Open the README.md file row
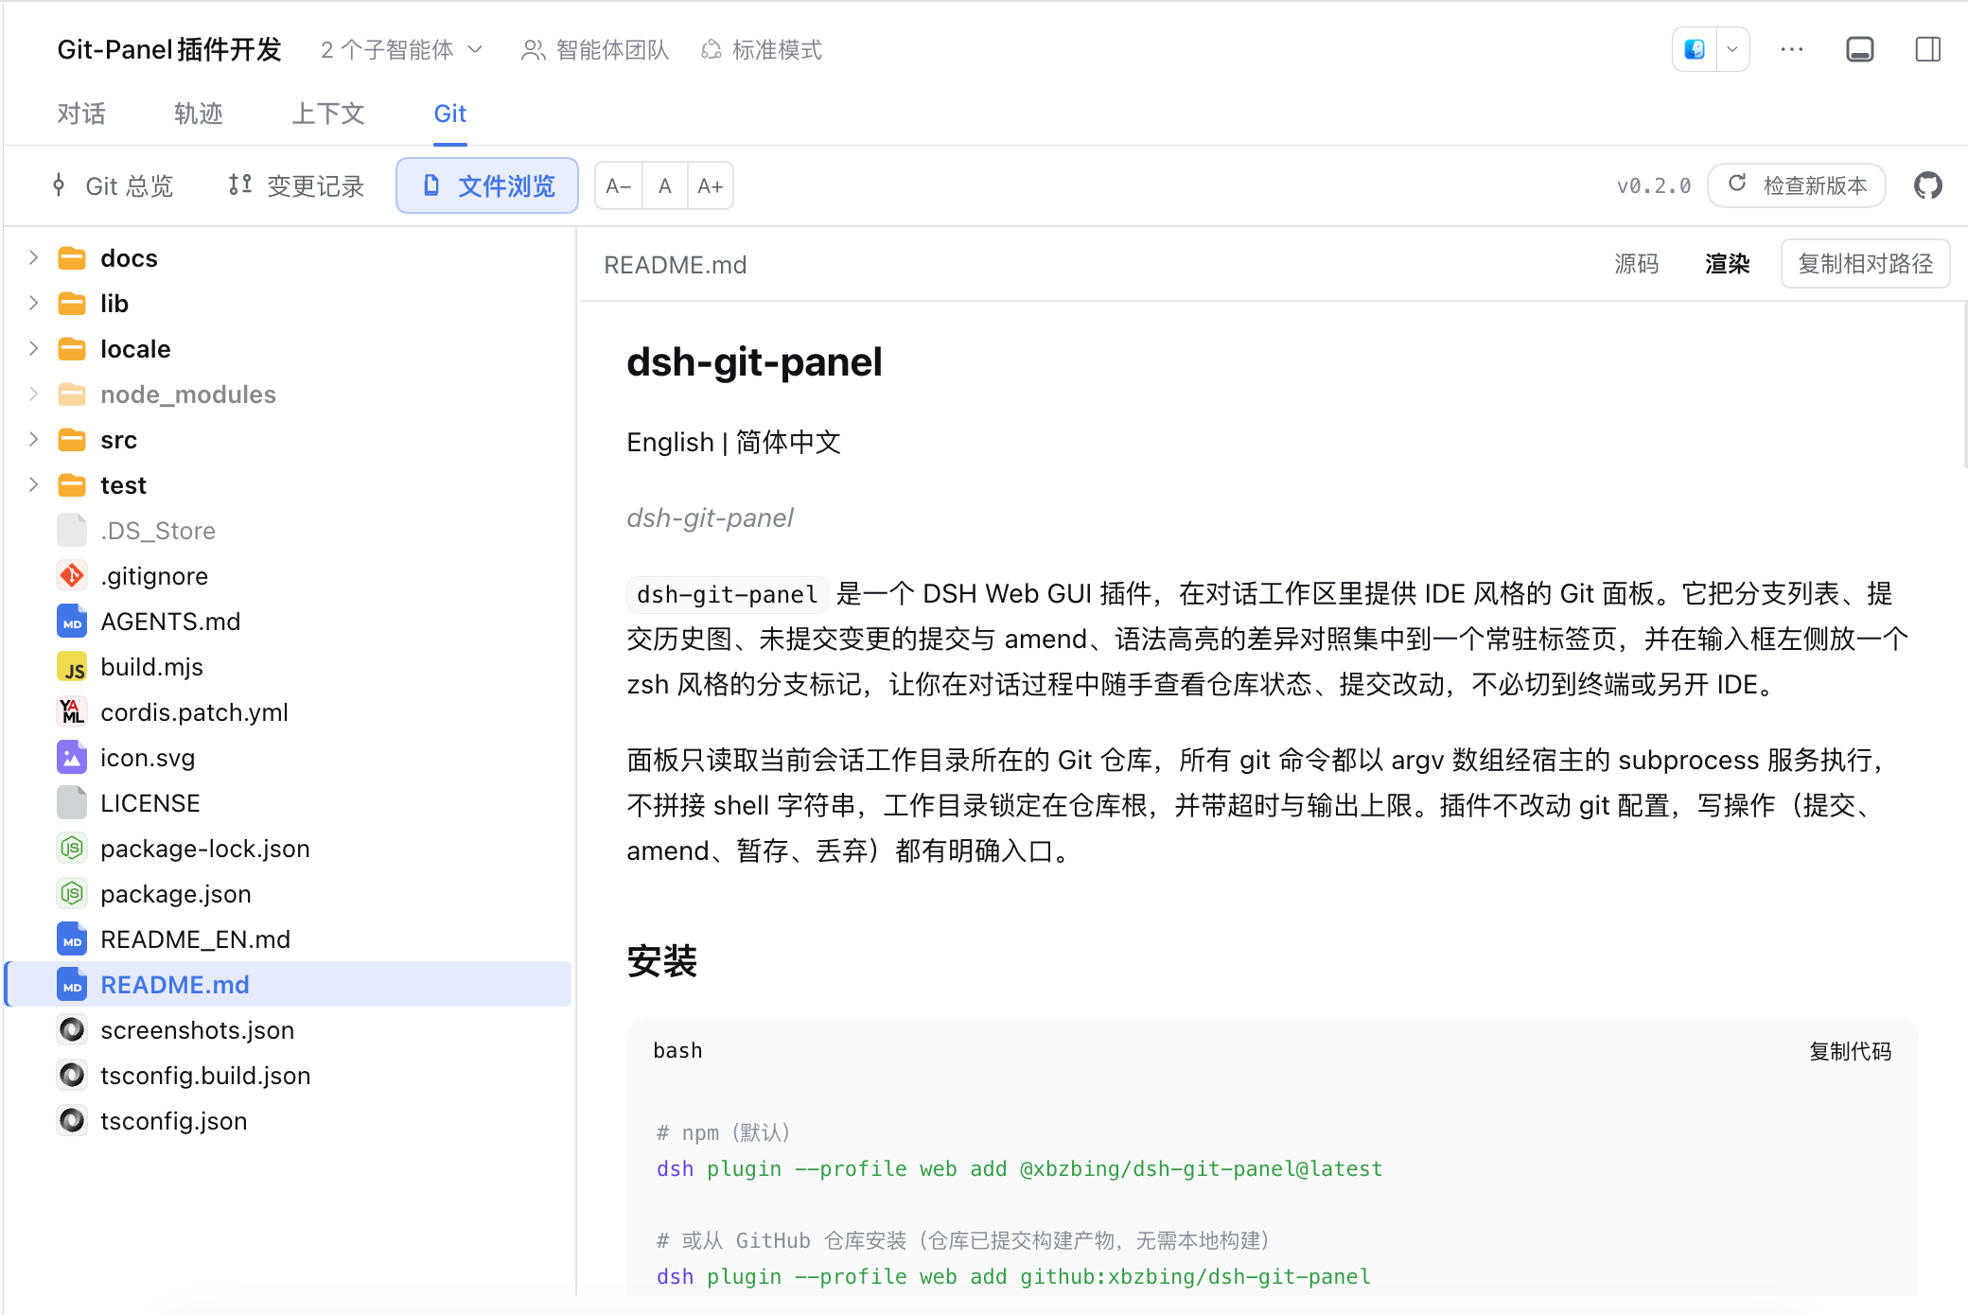 tap(289, 984)
